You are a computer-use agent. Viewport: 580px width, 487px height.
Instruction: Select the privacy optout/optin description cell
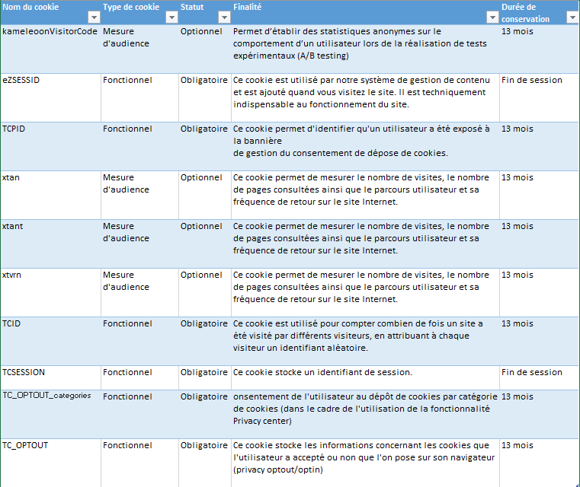point(366,463)
